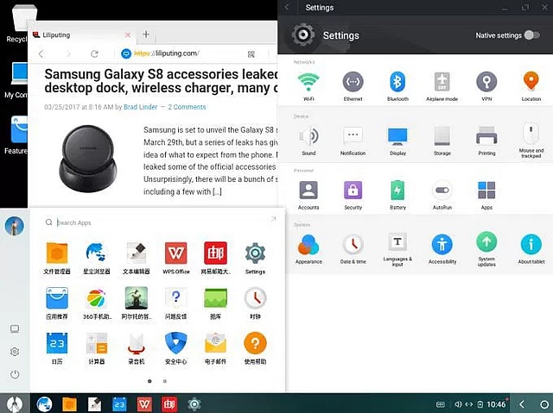Image resolution: width=553 pixels, height=413 pixels.
Task: Toggle the Native settings switch
Action: tap(531, 35)
